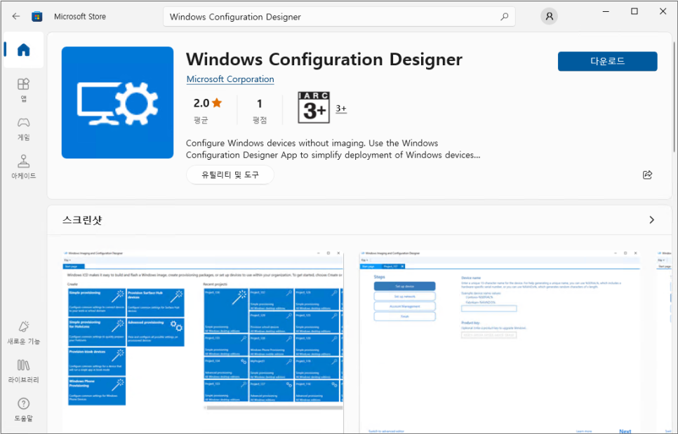Select the 유틸리티 및 도구 category tag
Viewport: 678px width, 434px height.
(230, 175)
